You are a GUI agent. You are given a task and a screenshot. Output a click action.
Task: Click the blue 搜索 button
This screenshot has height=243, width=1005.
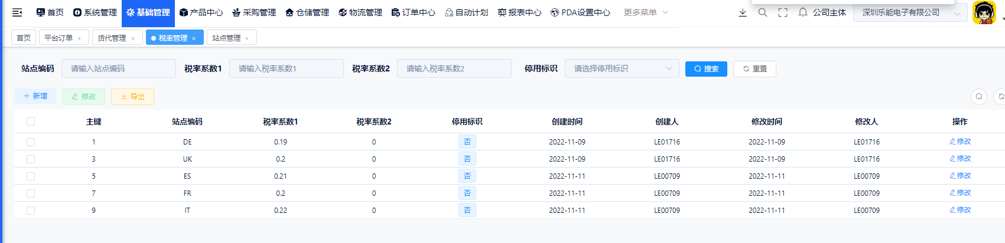(x=706, y=69)
